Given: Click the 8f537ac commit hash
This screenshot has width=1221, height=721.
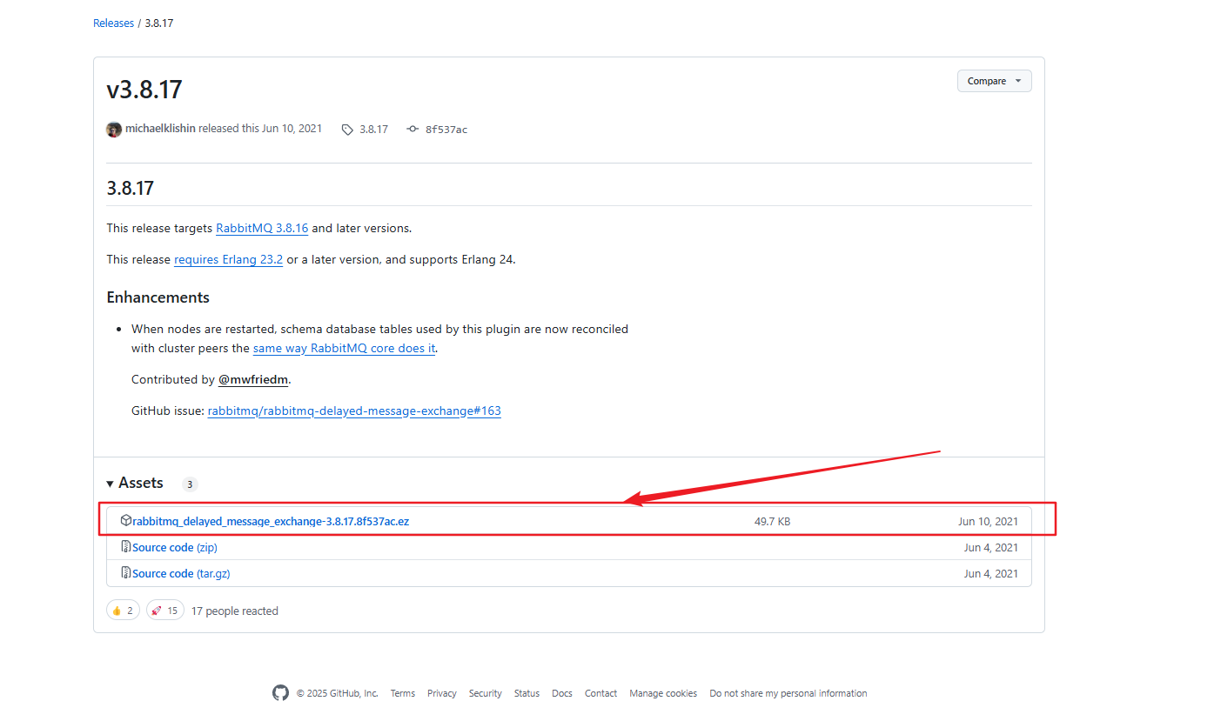Looking at the screenshot, I should pos(446,130).
